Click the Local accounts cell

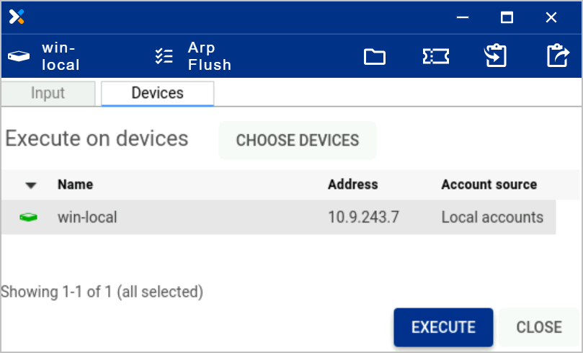492,217
